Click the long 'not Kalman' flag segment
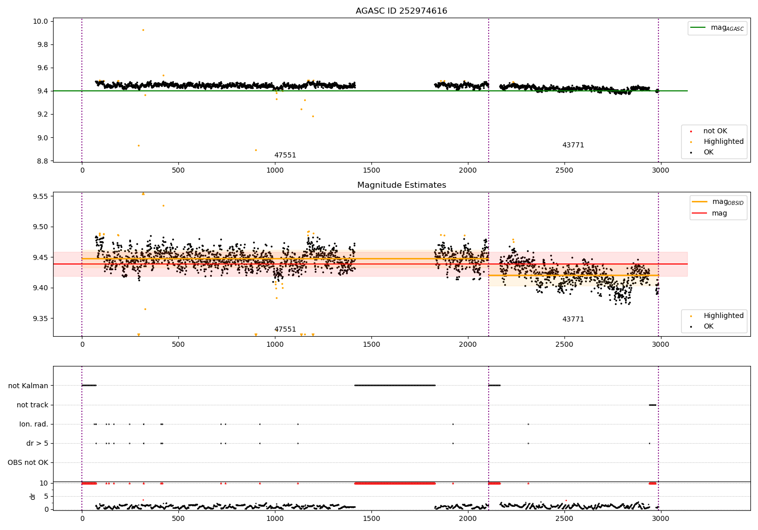 coord(395,385)
